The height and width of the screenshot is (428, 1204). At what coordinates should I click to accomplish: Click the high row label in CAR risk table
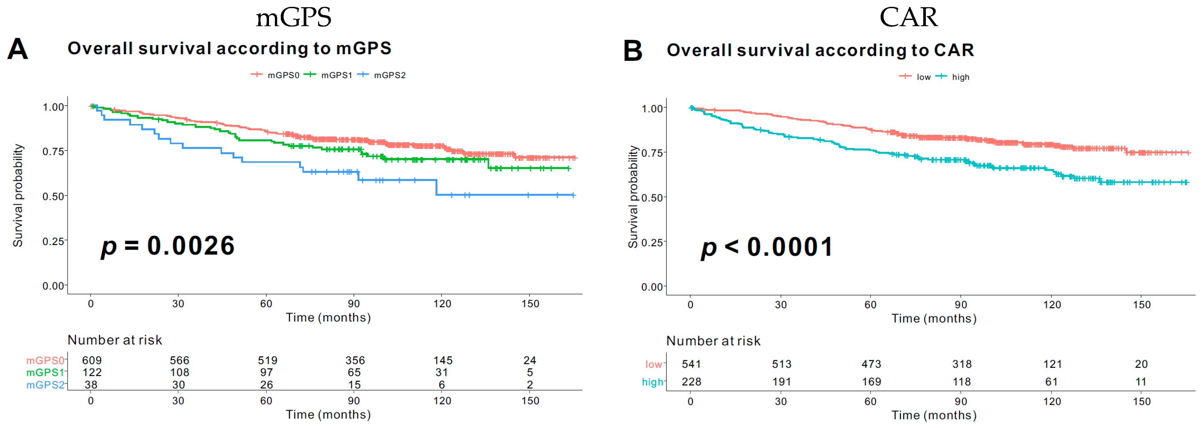tap(653, 382)
